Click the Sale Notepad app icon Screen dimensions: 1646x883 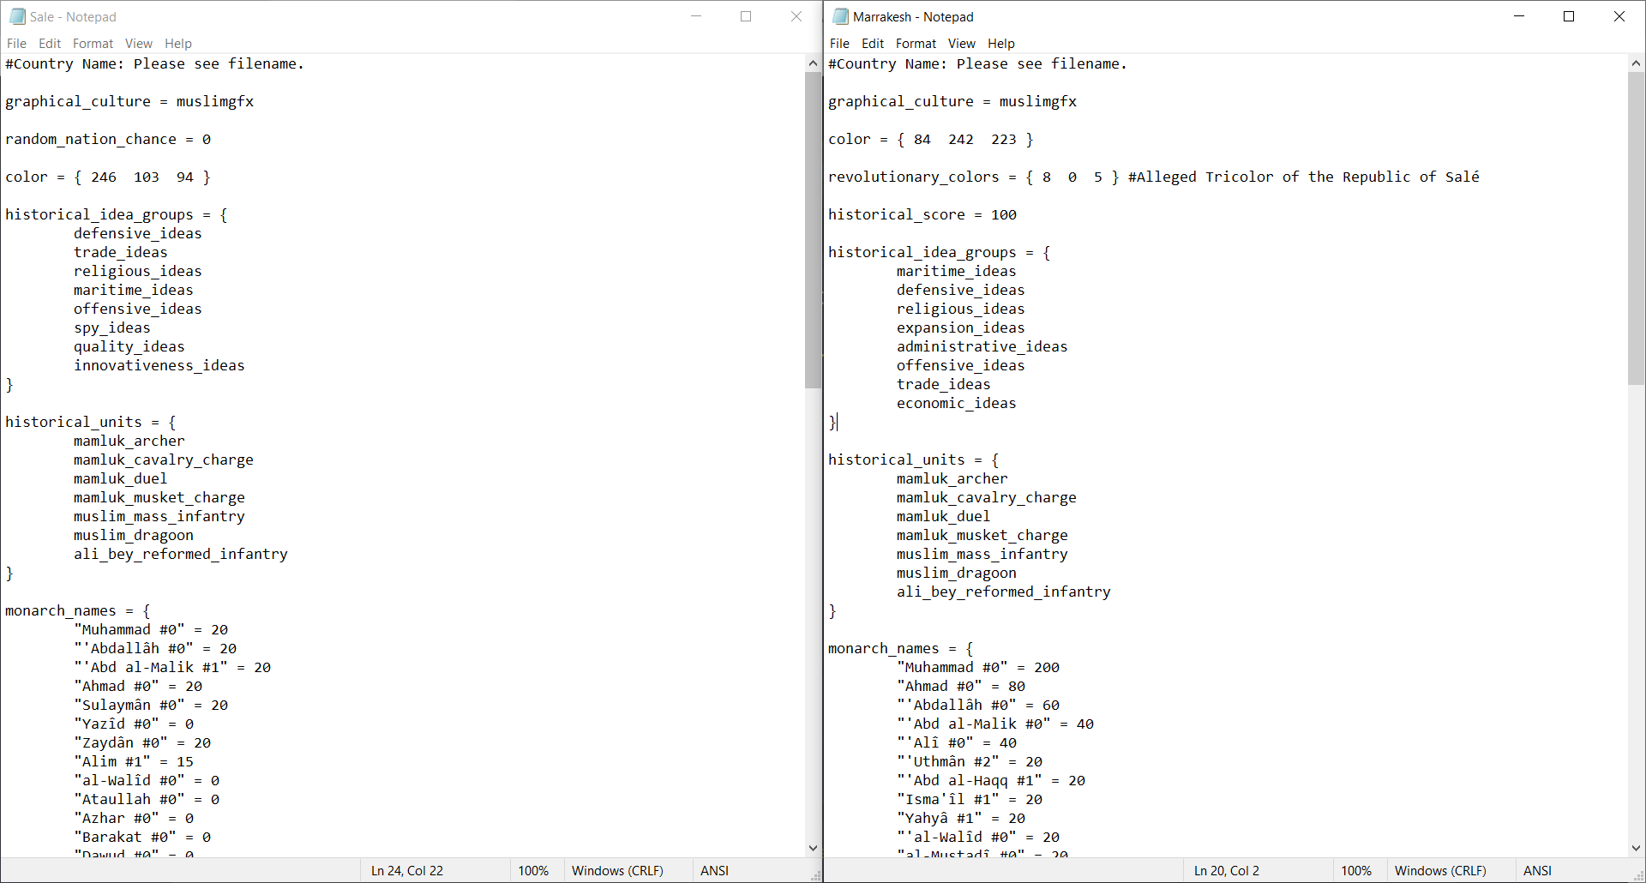point(17,16)
